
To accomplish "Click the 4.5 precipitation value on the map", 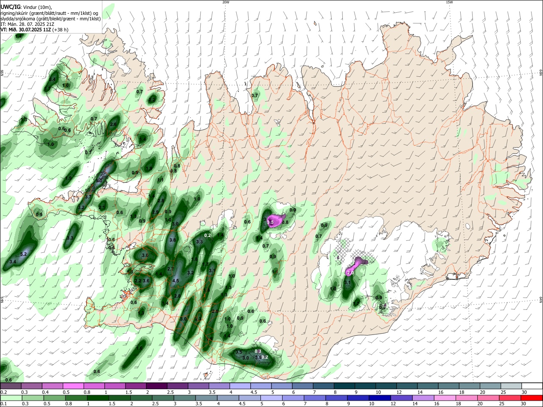I will click(x=176, y=281).
